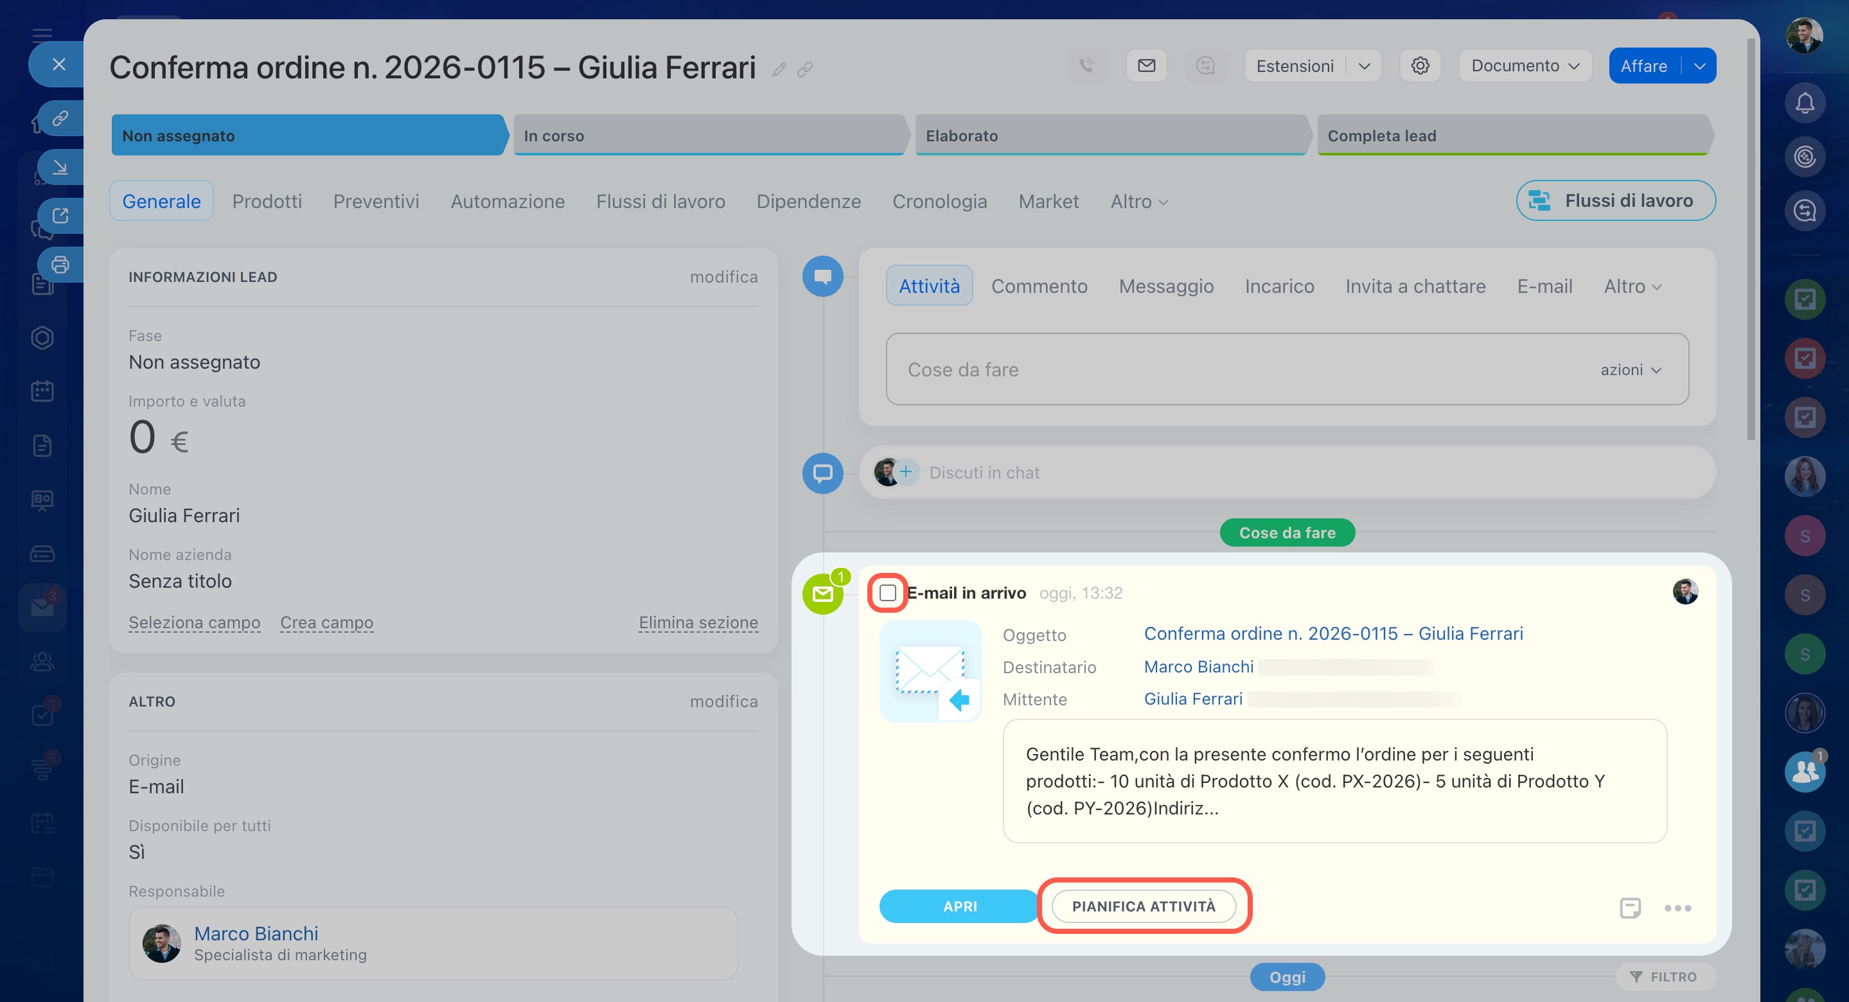Click the pencil icon beside lead title
The width and height of the screenshot is (1849, 1002).
point(779,69)
